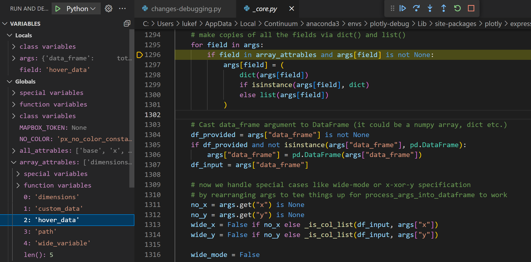This screenshot has width=531, height=262.
Task: Click line number 1296 in gutter
Action: pos(152,55)
